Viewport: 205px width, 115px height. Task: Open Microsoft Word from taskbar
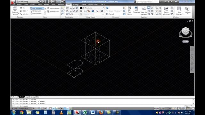click(93, 112)
